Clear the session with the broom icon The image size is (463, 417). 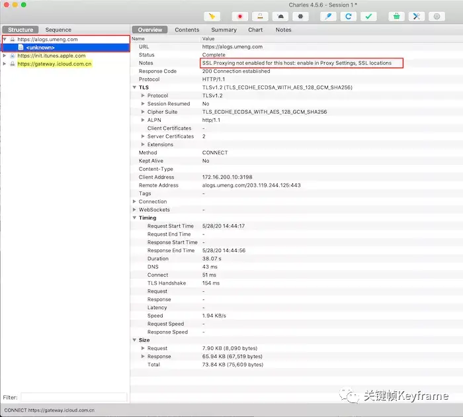[212, 17]
